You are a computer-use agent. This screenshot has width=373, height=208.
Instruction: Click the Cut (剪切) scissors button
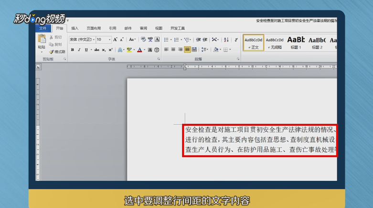pyautogui.click(x=55, y=37)
